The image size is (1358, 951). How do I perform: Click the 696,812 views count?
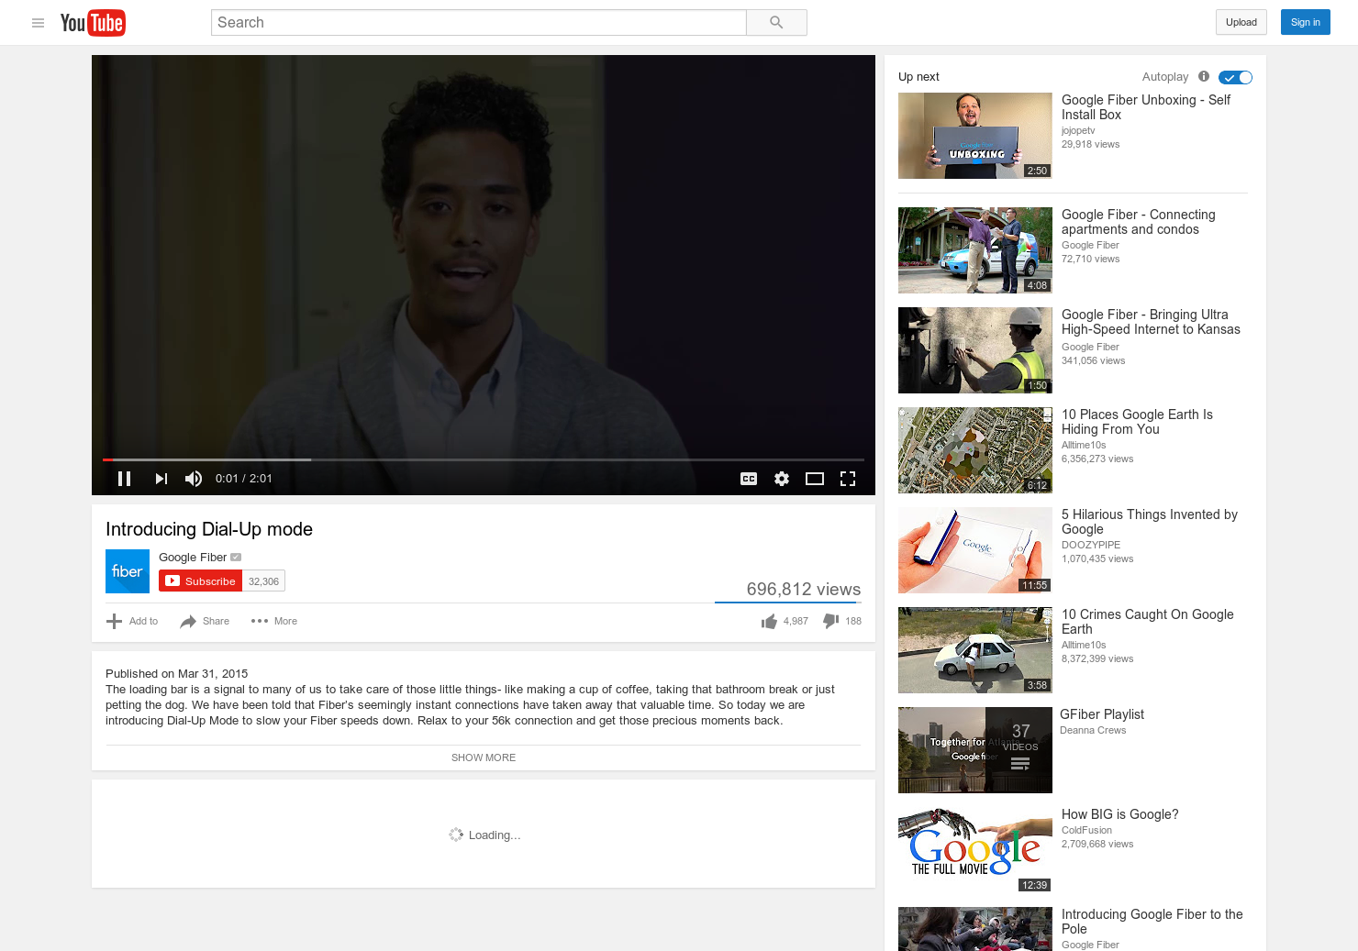coord(804,590)
